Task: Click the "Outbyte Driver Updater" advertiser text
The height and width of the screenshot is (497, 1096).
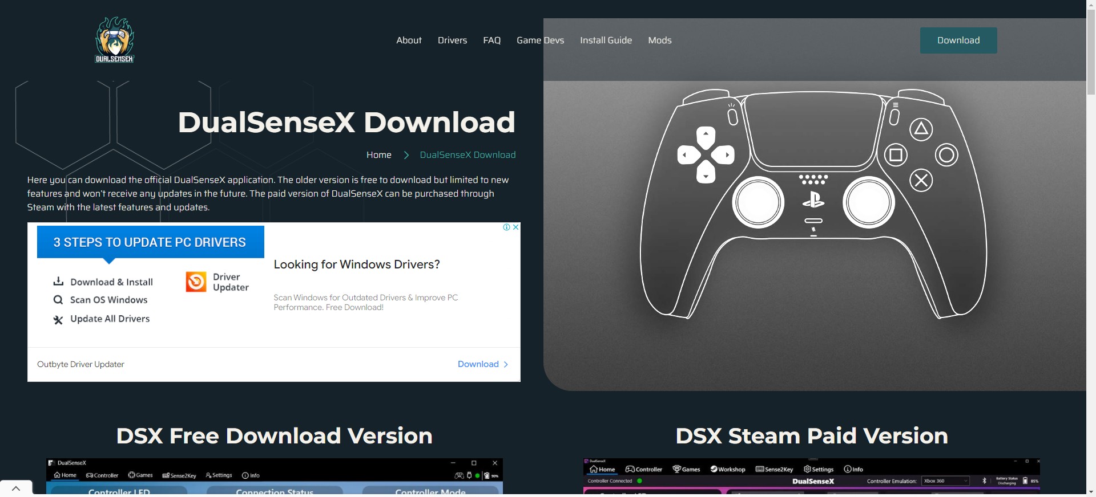Action: pos(80,364)
